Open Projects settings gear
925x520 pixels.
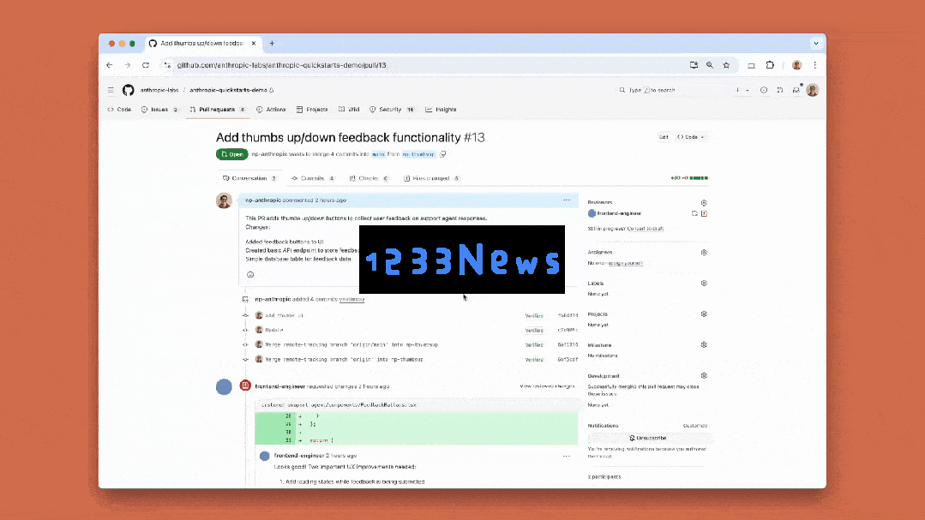point(704,314)
